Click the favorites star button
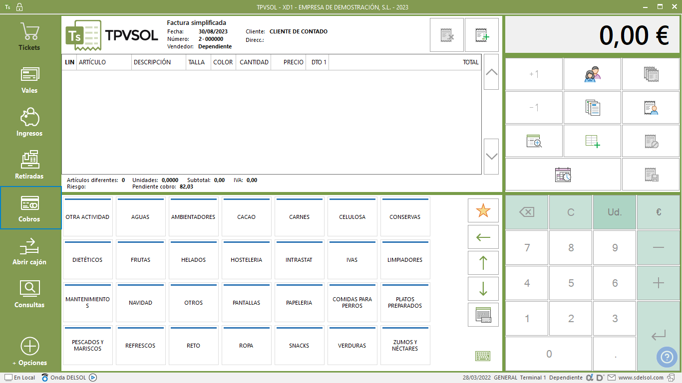This screenshot has height=383, width=682. click(483, 210)
